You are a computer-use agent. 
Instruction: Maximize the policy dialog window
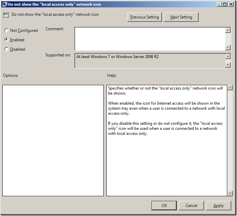pos(225,4)
